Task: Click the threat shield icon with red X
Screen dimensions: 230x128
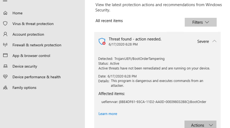Action: 102,41
